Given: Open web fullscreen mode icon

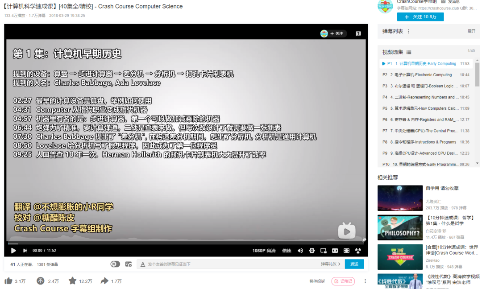Looking at the screenshot, I should (x=346, y=251).
